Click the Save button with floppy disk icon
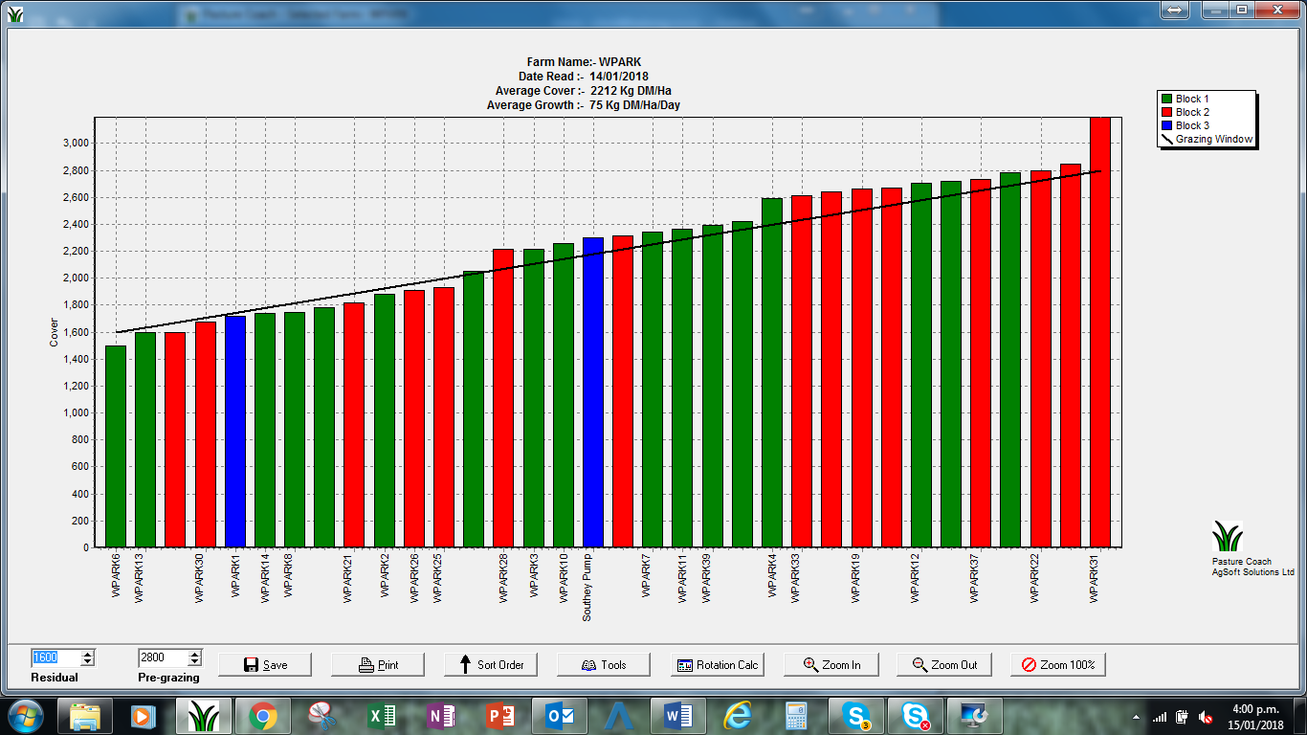Image resolution: width=1307 pixels, height=735 pixels. [265, 664]
